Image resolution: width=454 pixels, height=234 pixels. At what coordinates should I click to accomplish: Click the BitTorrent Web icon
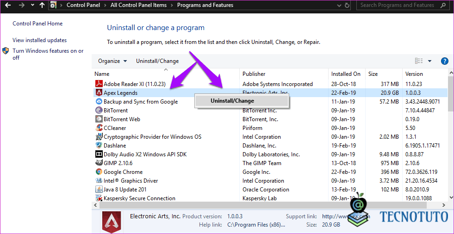tap(99, 119)
